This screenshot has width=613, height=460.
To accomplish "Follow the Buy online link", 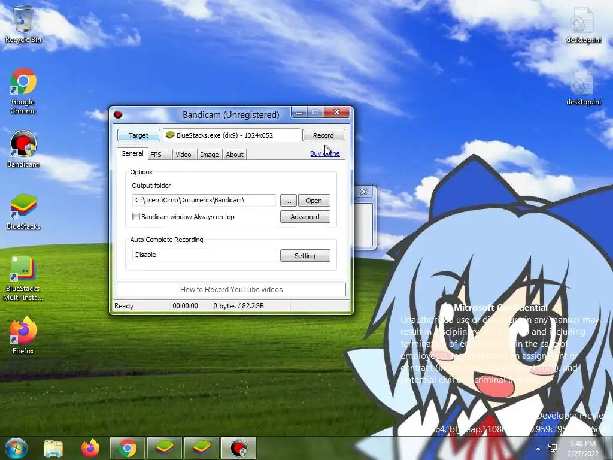I will (325, 153).
